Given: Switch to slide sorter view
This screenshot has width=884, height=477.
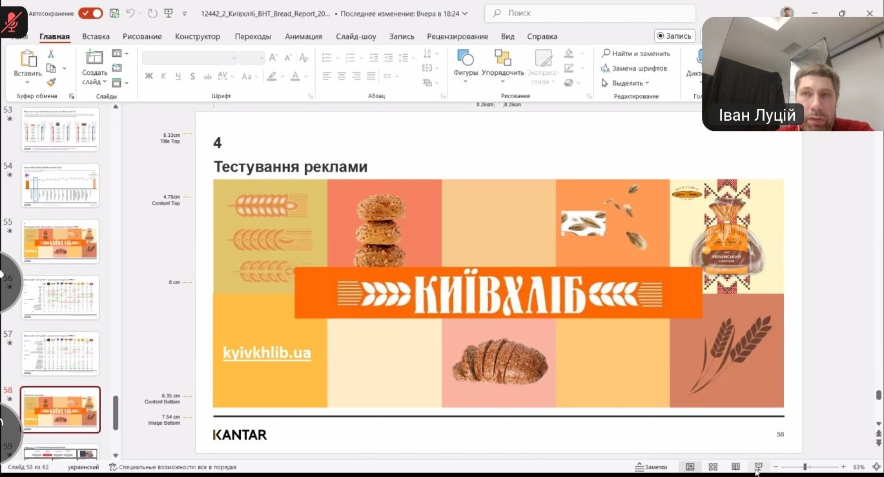Looking at the screenshot, I should pos(713,467).
